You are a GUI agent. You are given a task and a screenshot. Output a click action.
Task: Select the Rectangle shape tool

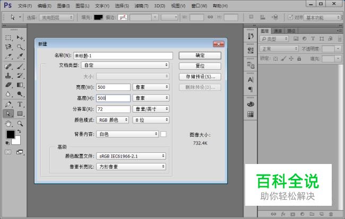[20, 114]
